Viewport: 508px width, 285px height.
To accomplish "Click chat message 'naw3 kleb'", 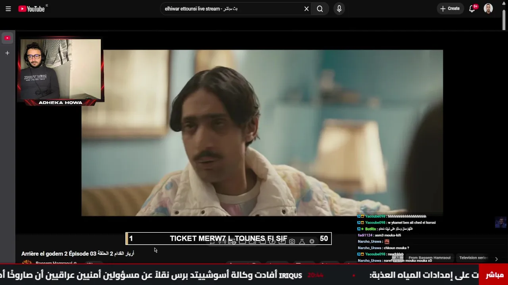I will pos(396,254).
